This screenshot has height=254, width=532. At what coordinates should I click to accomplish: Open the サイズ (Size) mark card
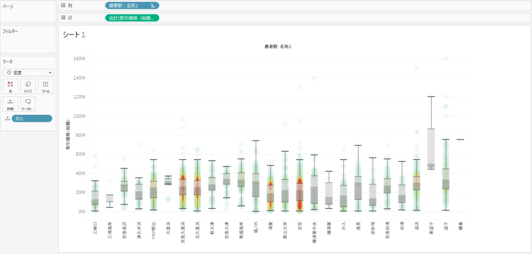click(x=28, y=86)
